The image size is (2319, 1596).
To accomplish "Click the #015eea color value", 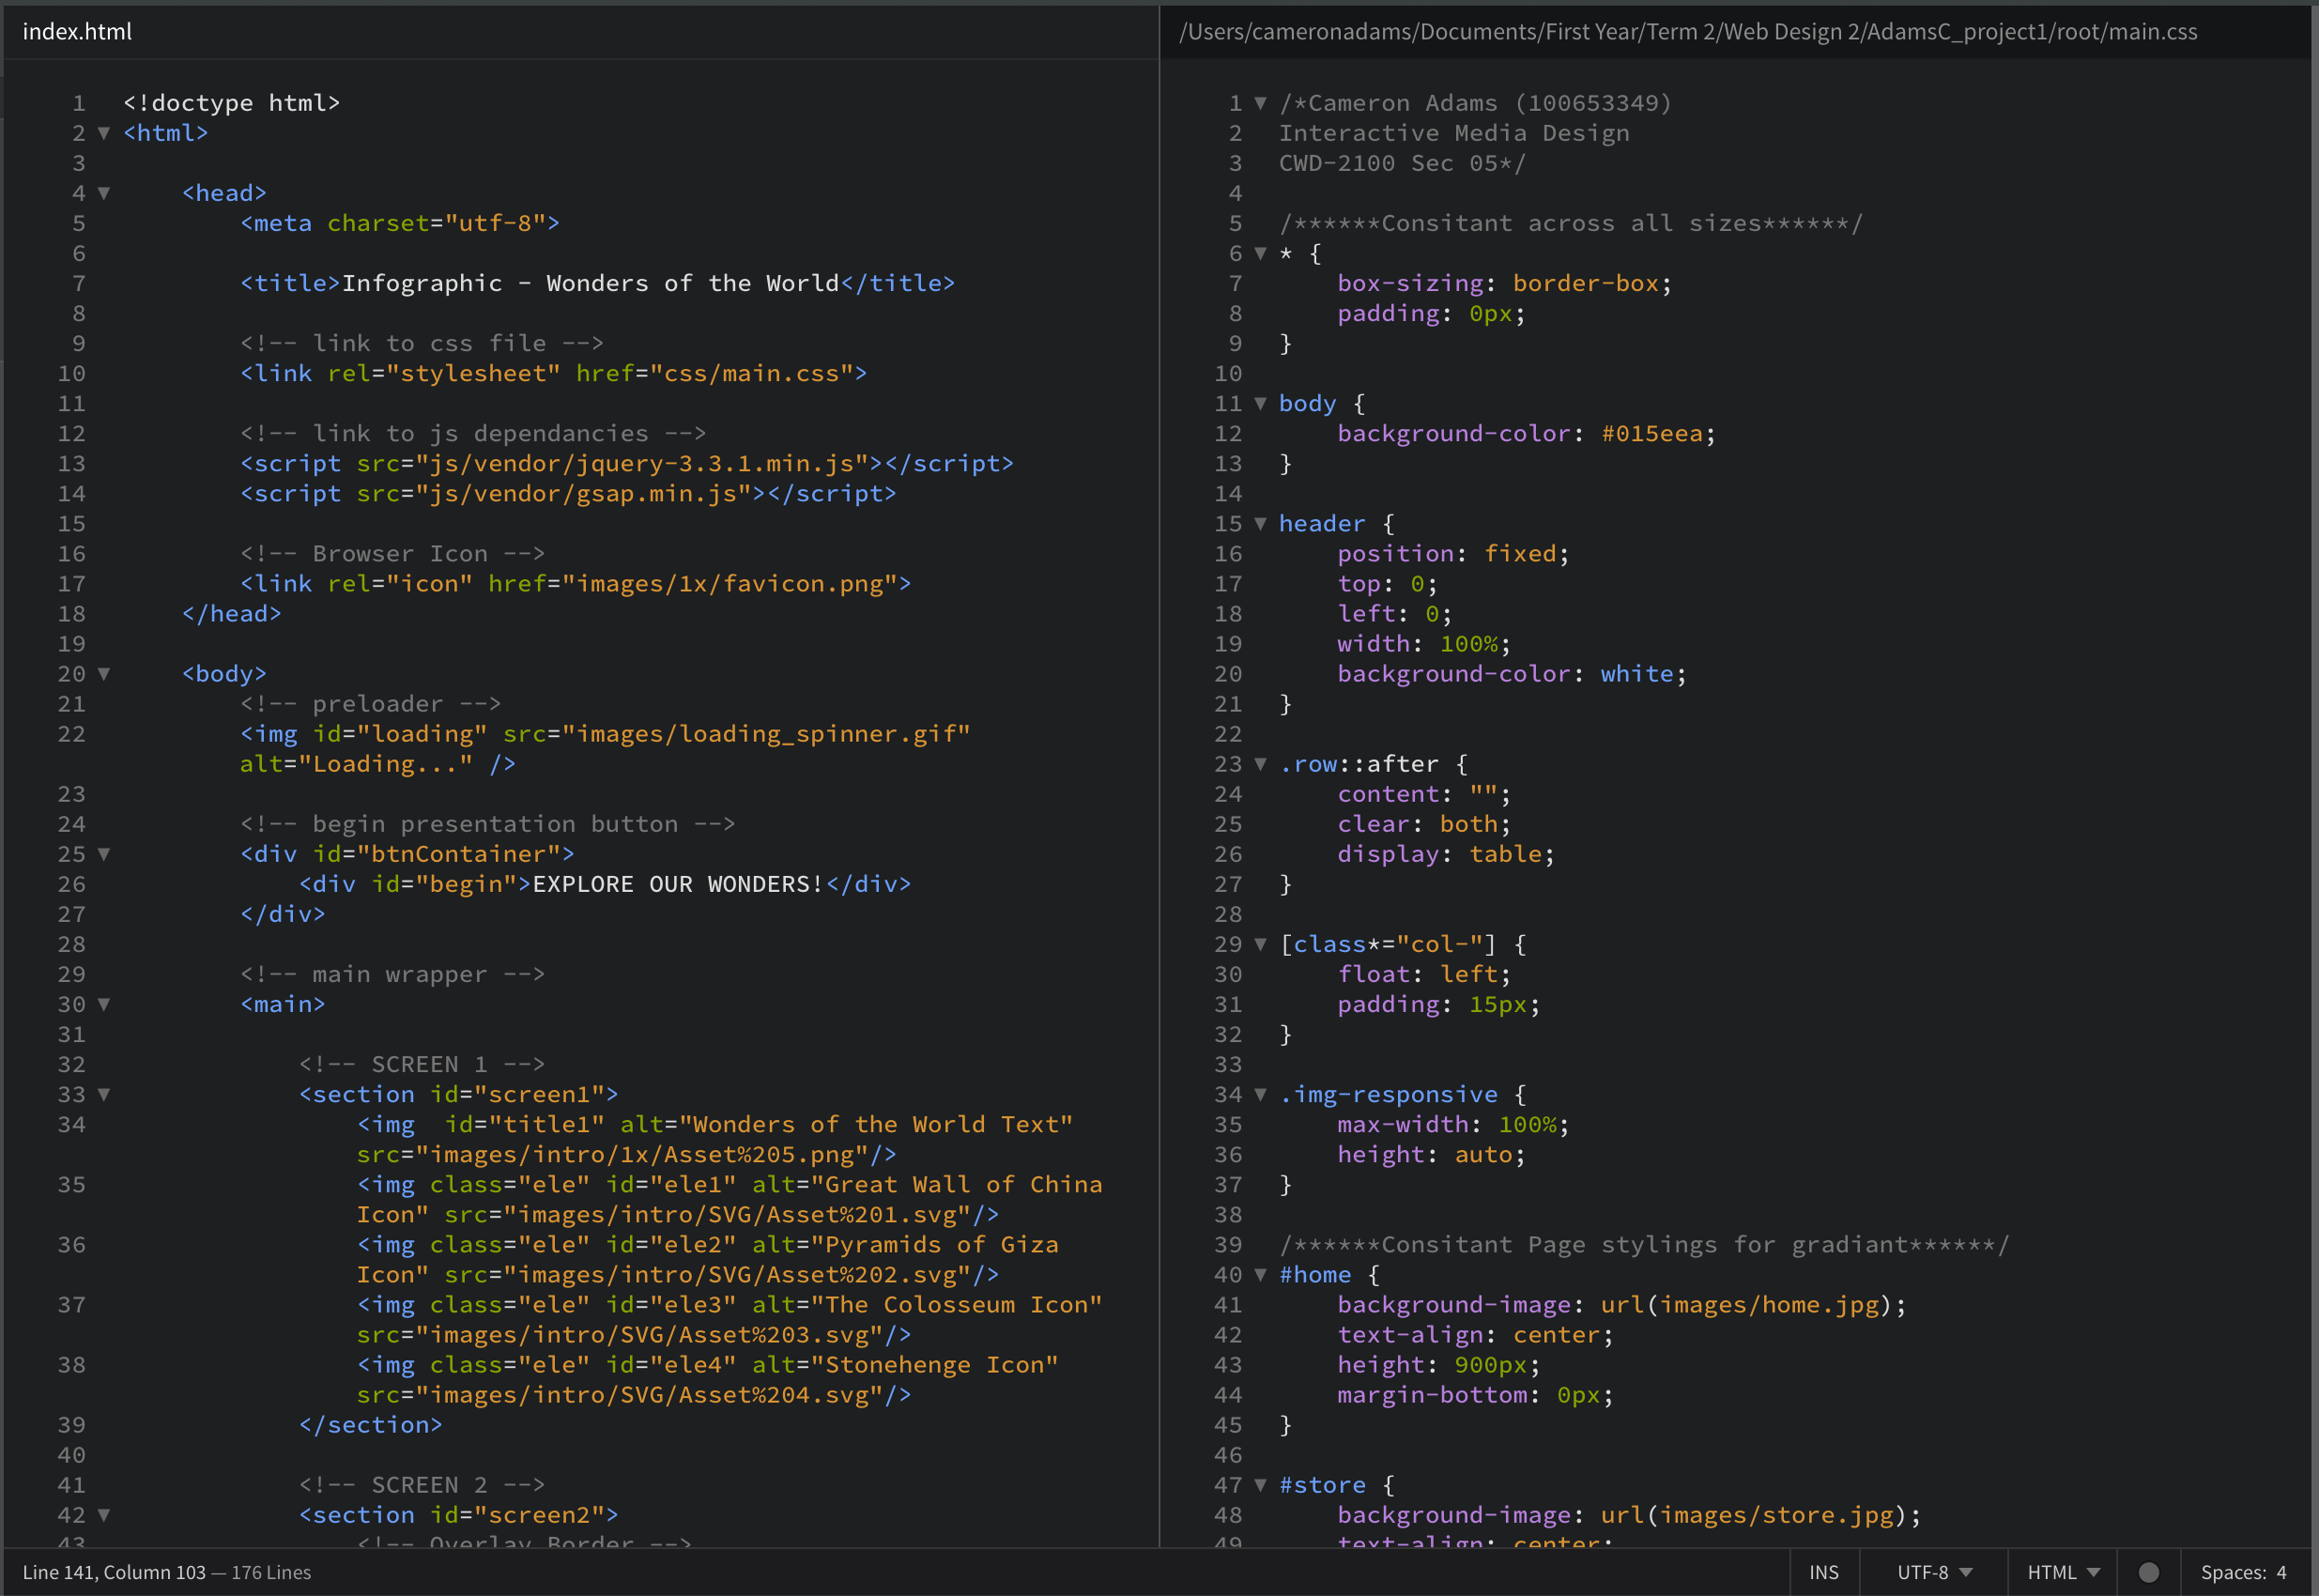I will pos(1651,434).
